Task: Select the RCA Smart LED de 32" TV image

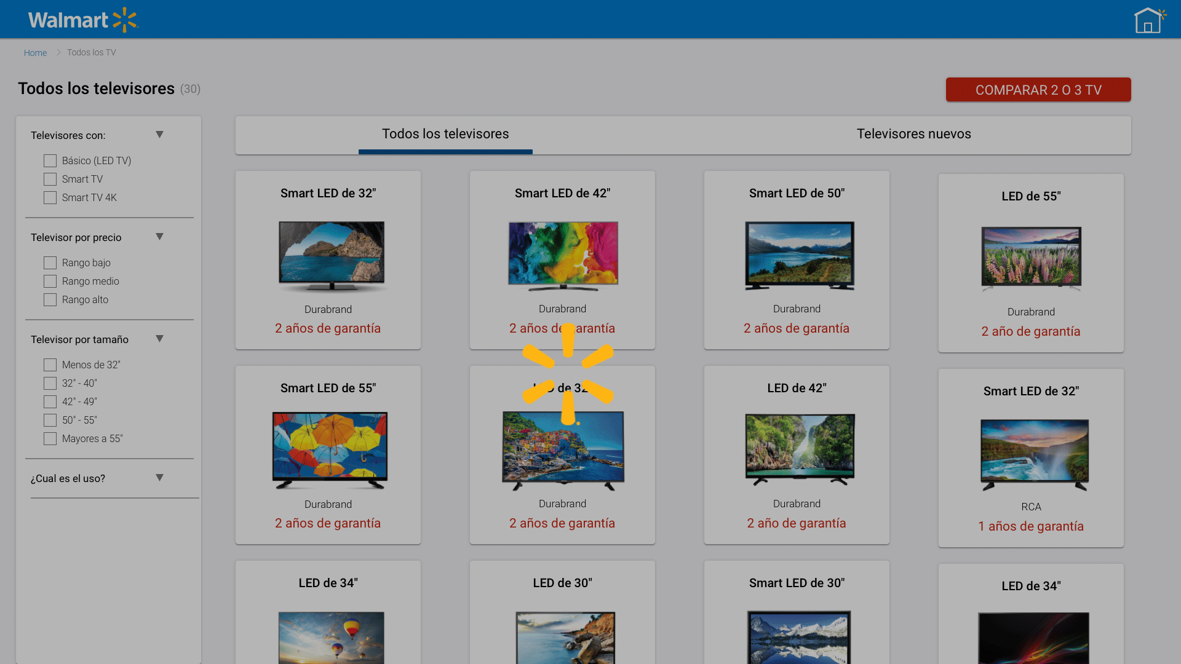Action: [1034, 454]
